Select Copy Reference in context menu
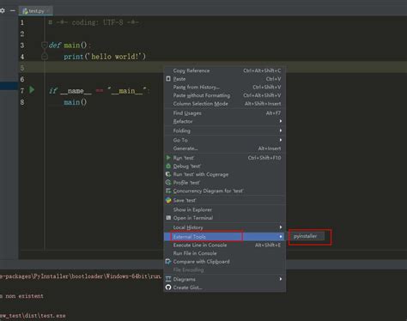The image size is (407, 321). point(225,70)
